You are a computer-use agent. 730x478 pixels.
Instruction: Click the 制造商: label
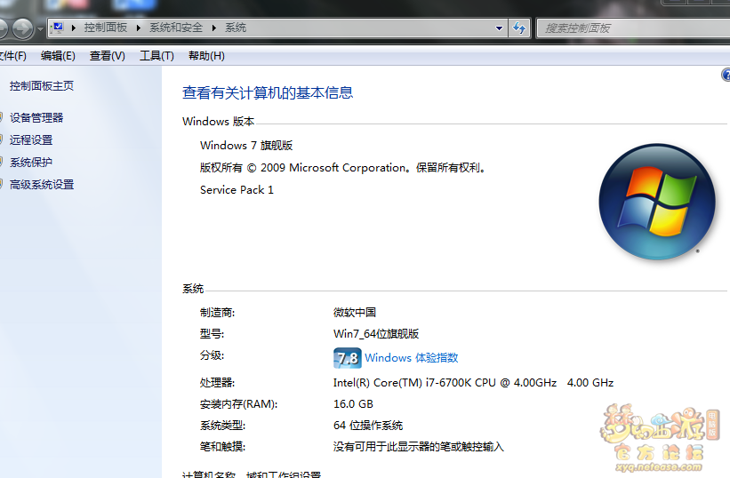217,313
